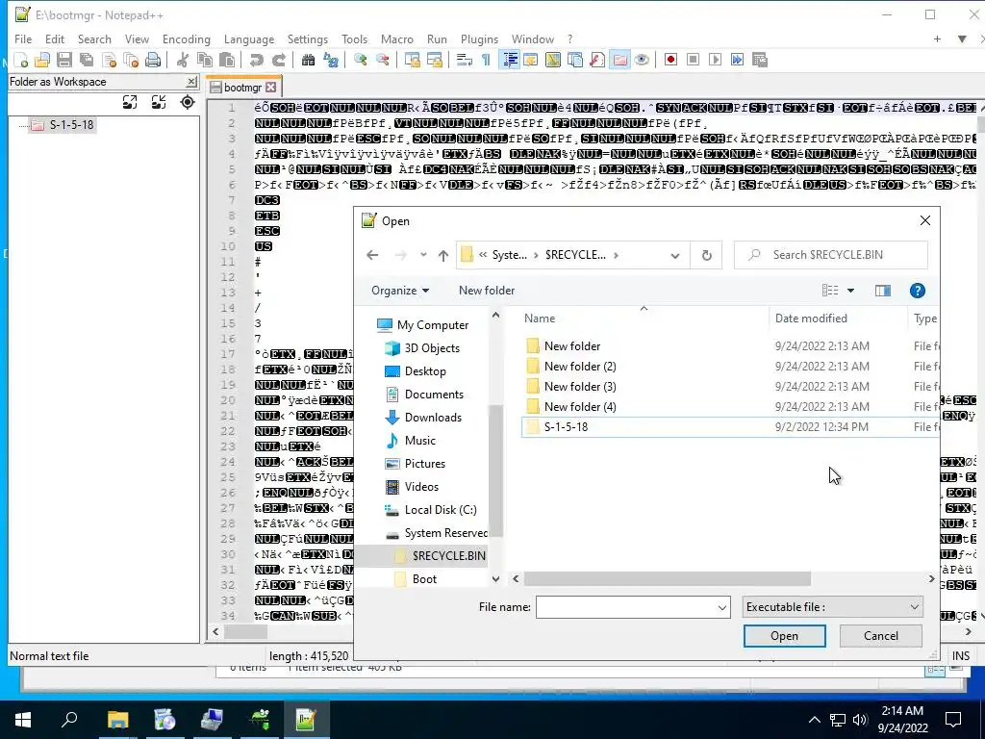This screenshot has width=985, height=739.
Task: Click the Save Recorded Macro icon
Action: (x=760, y=60)
